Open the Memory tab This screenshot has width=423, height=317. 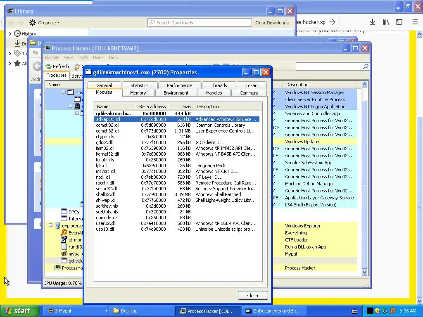click(138, 93)
